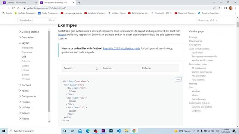Open the Windows Start menu

tap(4, 131)
